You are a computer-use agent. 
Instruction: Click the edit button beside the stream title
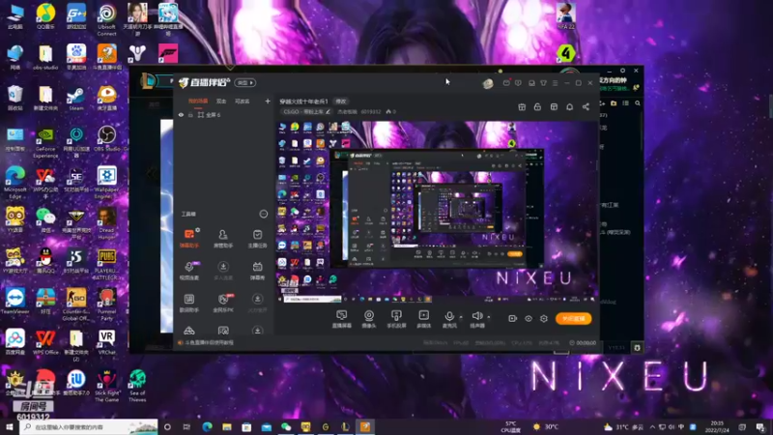[x=341, y=101]
